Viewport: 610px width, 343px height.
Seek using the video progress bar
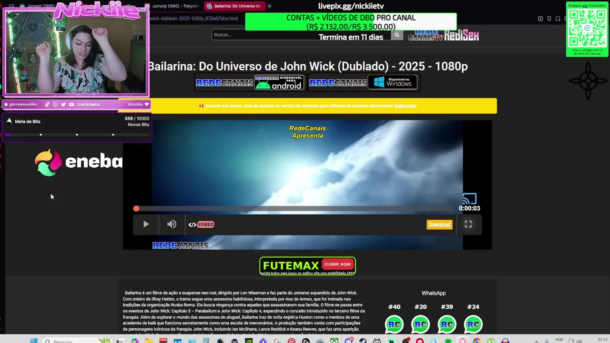click(x=293, y=209)
